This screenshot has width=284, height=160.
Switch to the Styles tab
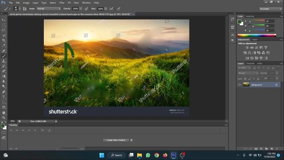[255, 40]
